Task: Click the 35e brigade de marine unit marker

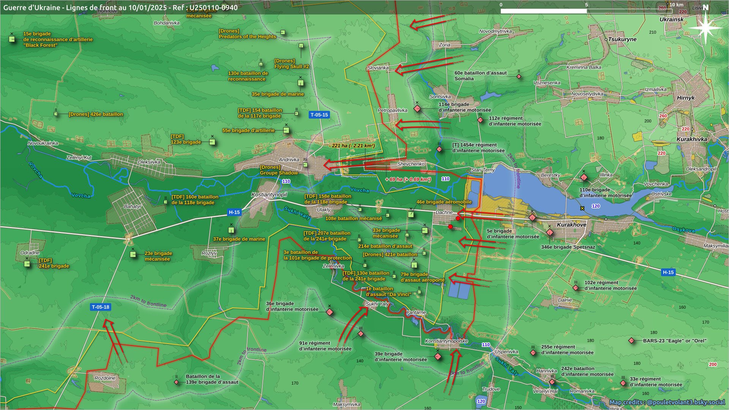Action: point(301,83)
